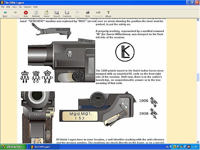Select The DWM Lugers taskbar button
The width and height of the screenshot is (200, 150).
[x=44, y=147]
